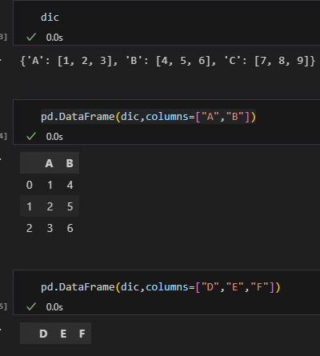This screenshot has width=320, height=356.
Task: Click column header D in the empty table
Action: point(43,334)
